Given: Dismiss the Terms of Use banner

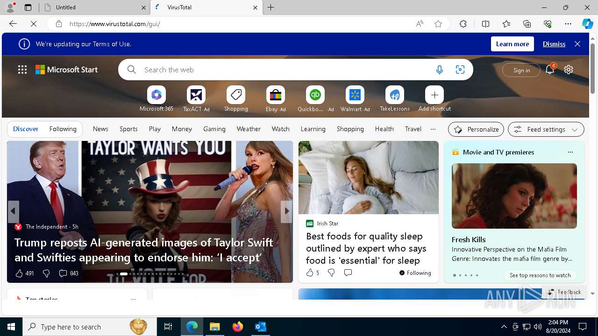Looking at the screenshot, I should [x=554, y=44].
